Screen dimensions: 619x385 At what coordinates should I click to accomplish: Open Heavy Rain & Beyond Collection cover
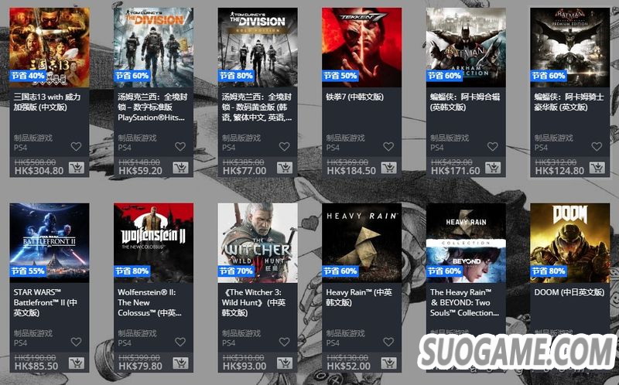pyautogui.click(x=466, y=243)
